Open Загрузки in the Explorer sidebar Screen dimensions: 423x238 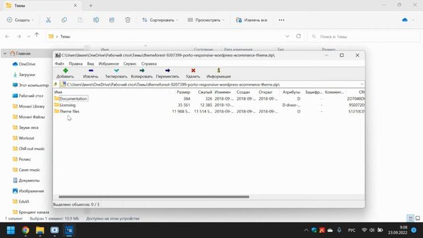tap(24, 75)
